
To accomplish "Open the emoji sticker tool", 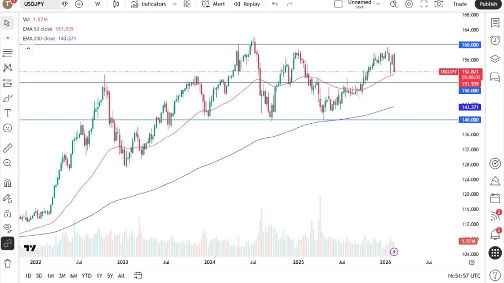I will (7, 128).
